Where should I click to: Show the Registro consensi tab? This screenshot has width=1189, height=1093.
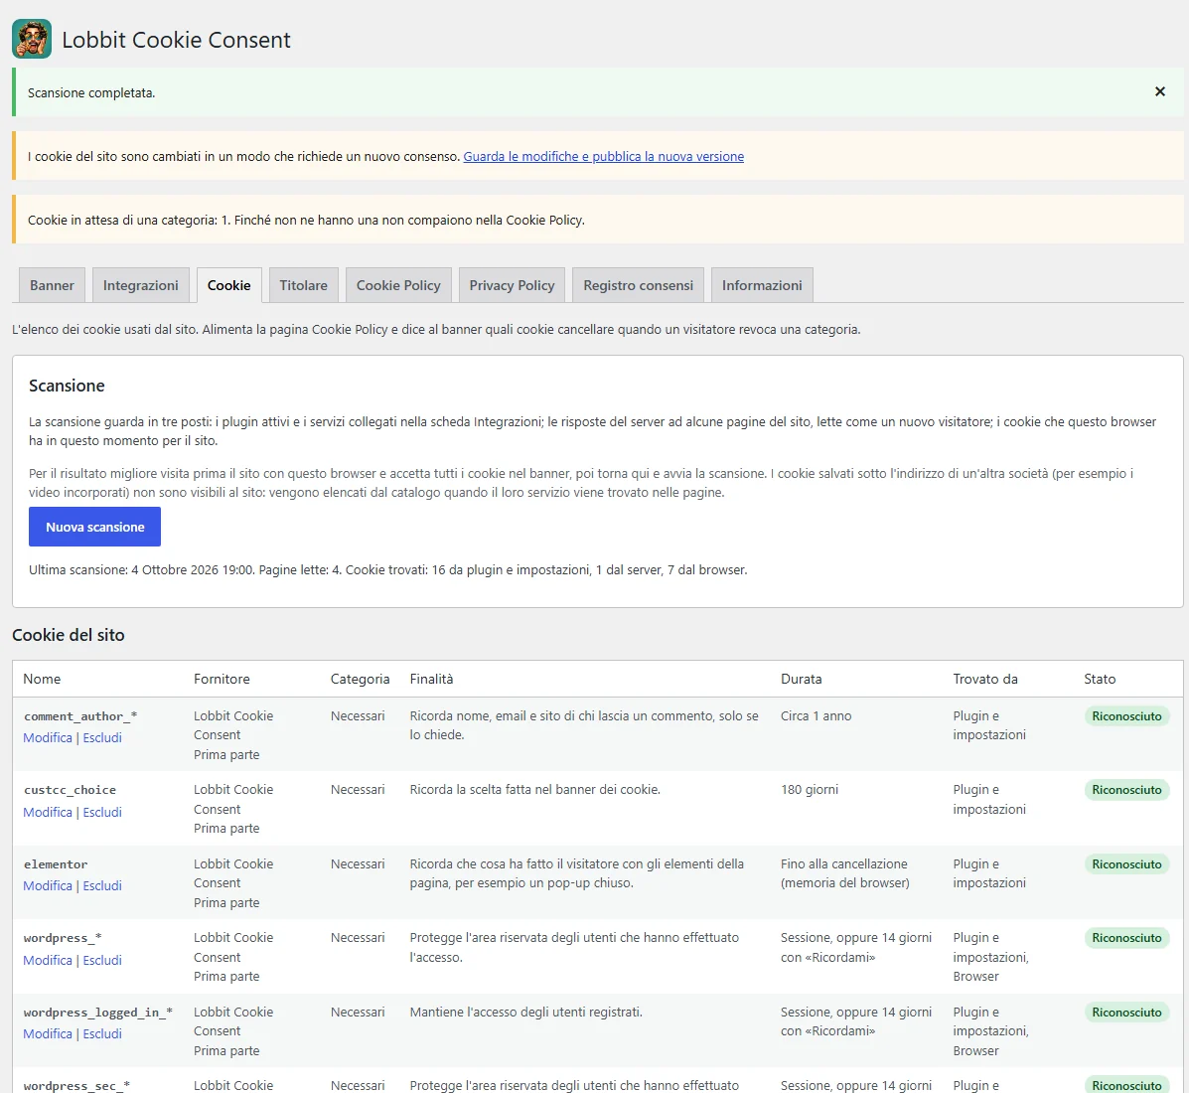coord(638,285)
